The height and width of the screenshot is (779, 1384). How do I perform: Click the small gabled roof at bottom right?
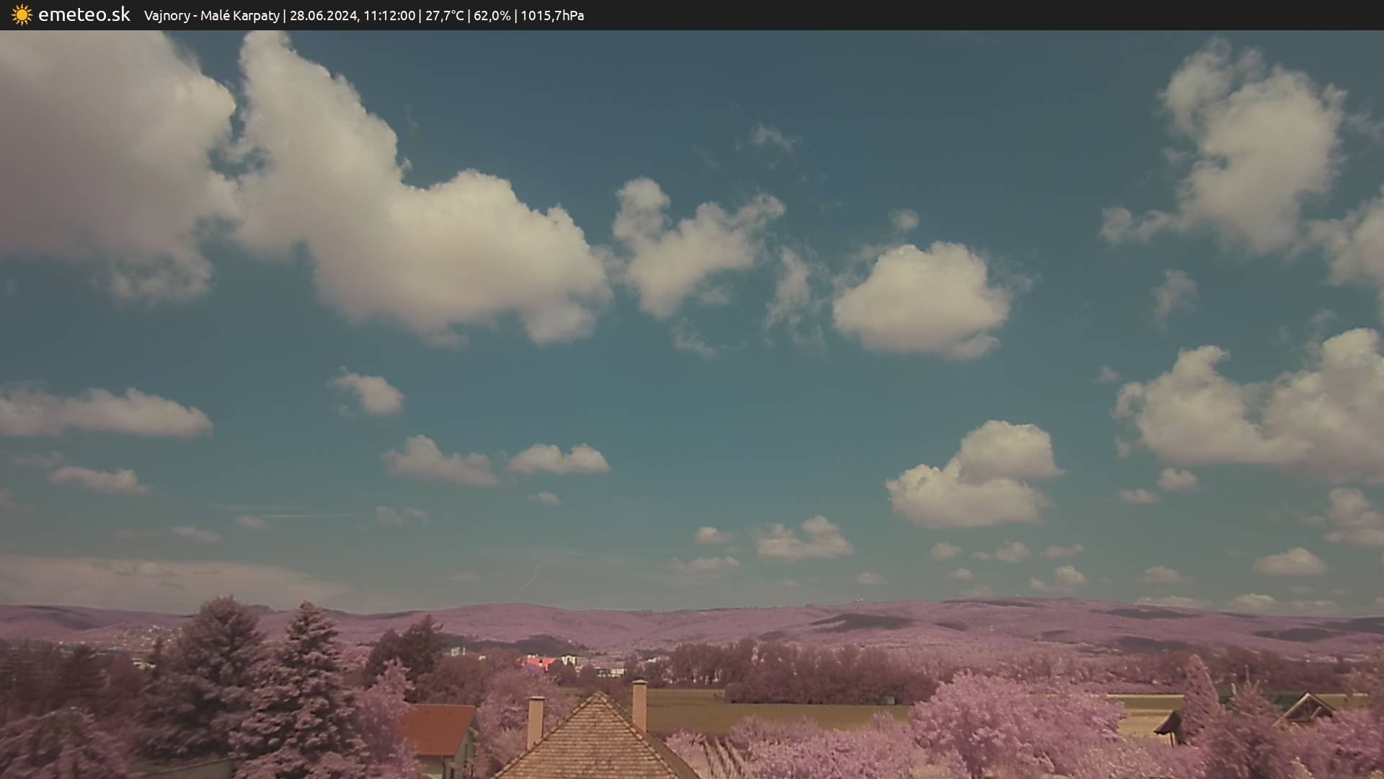point(1306,708)
